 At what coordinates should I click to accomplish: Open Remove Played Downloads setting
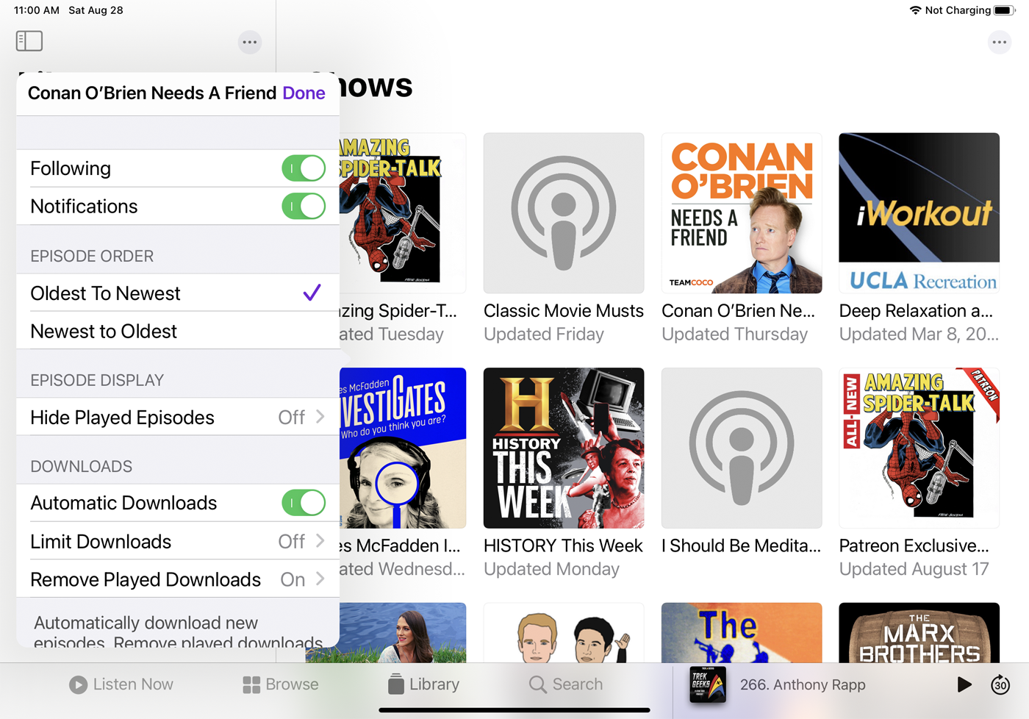pos(178,579)
